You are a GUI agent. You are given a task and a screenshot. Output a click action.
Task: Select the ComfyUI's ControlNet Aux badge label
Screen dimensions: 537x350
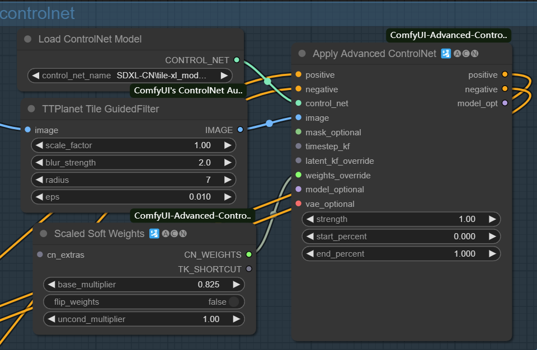pos(187,90)
